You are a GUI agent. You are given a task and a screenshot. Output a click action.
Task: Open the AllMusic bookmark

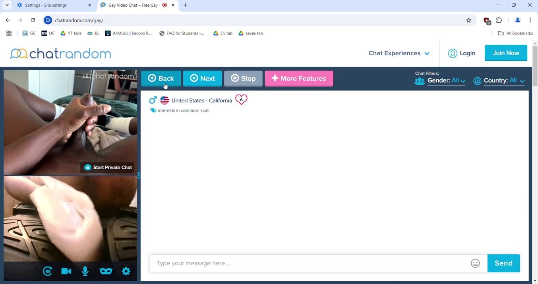[x=128, y=33]
